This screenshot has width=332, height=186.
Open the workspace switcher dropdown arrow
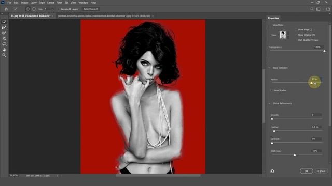pyautogui.click(x=323, y=9)
